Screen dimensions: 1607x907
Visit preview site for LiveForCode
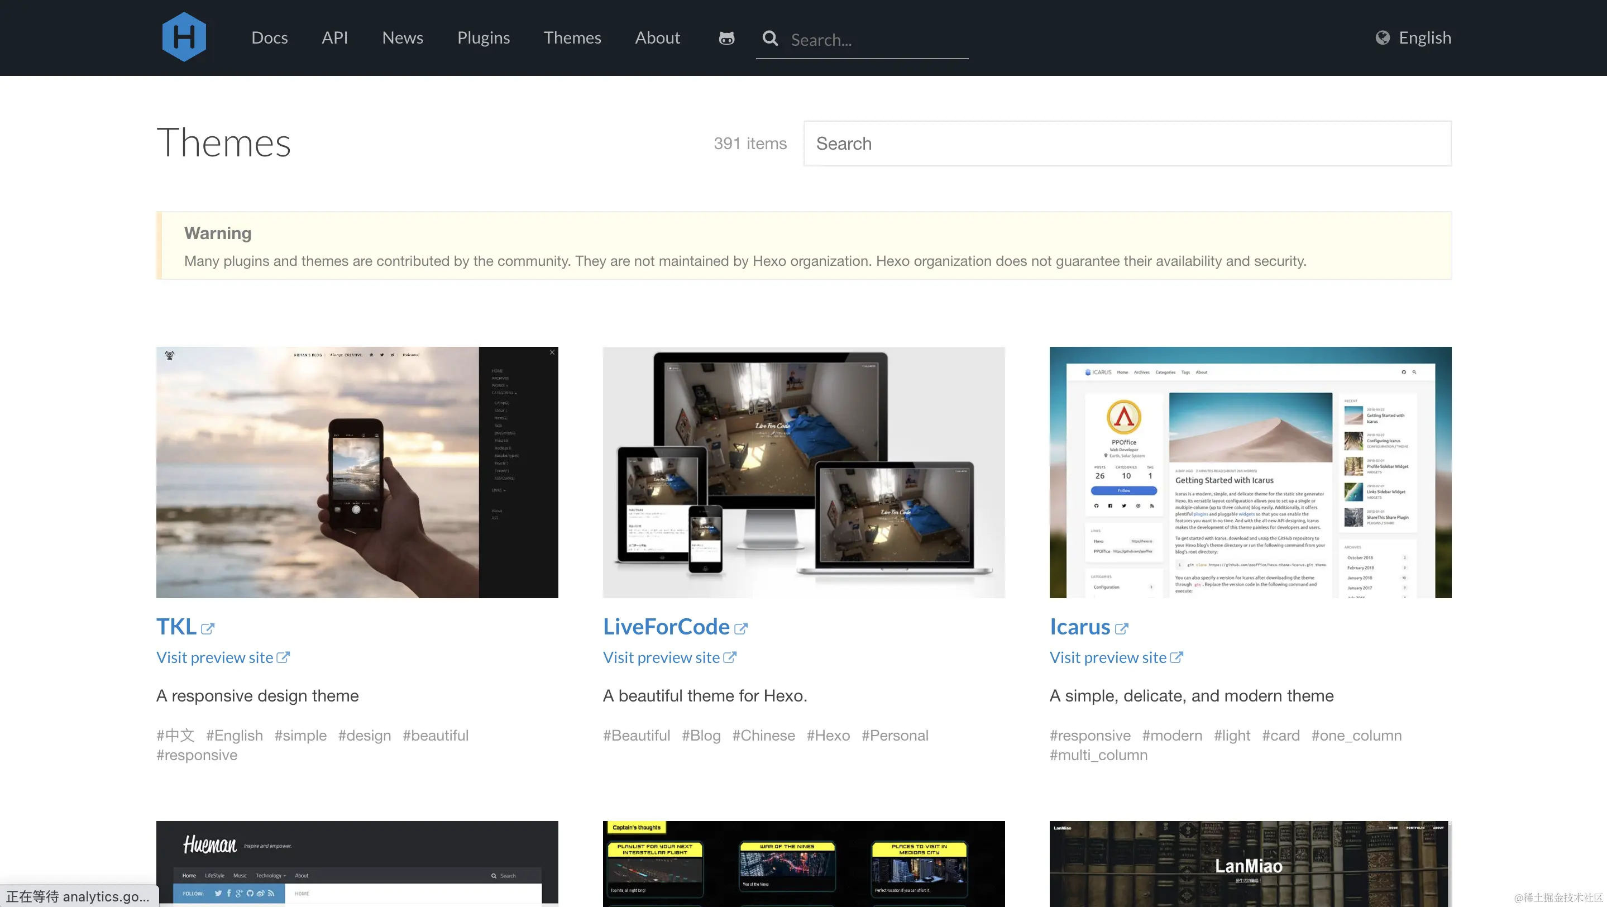coord(661,657)
